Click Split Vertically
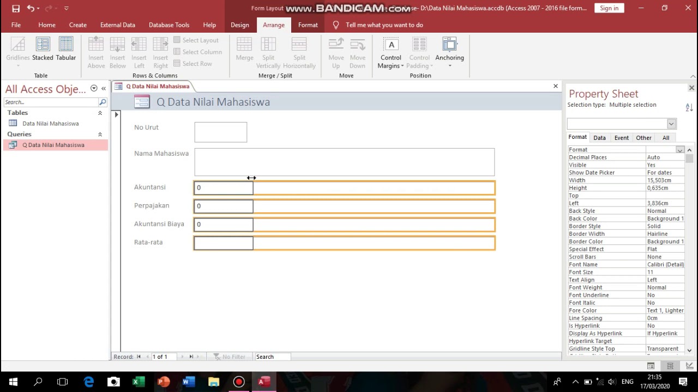Image resolution: width=698 pixels, height=392 pixels. [x=268, y=53]
